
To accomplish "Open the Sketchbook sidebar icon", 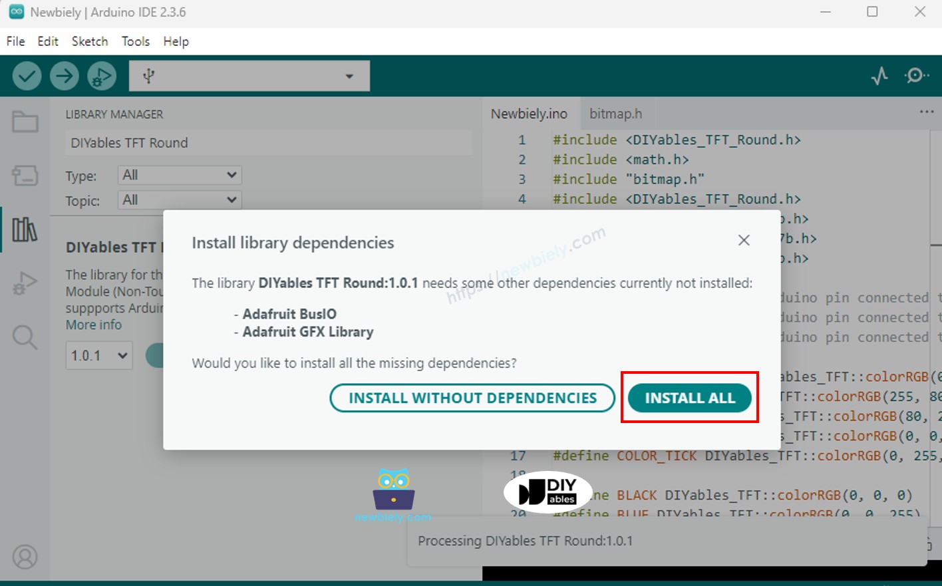I will pyautogui.click(x=24, y=122).
